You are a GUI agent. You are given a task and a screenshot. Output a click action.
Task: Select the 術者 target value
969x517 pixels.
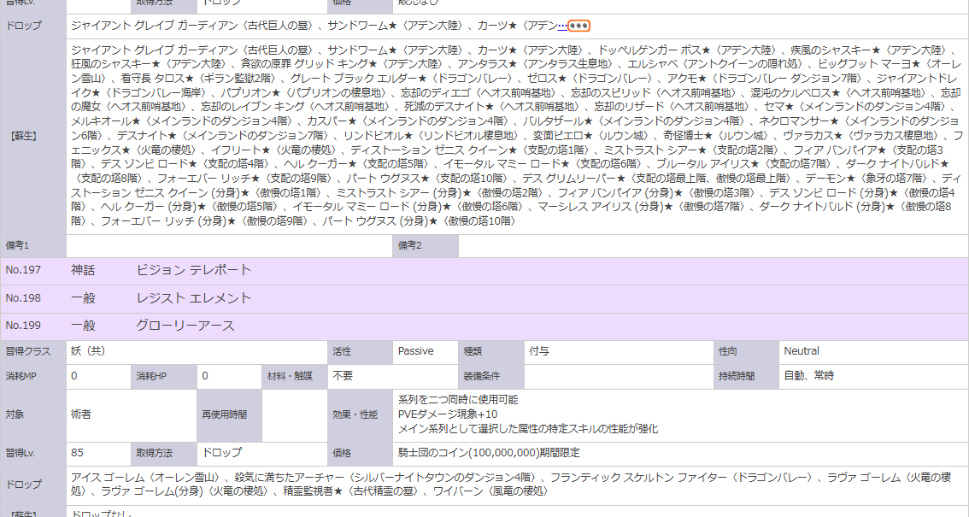click(81, 414)
